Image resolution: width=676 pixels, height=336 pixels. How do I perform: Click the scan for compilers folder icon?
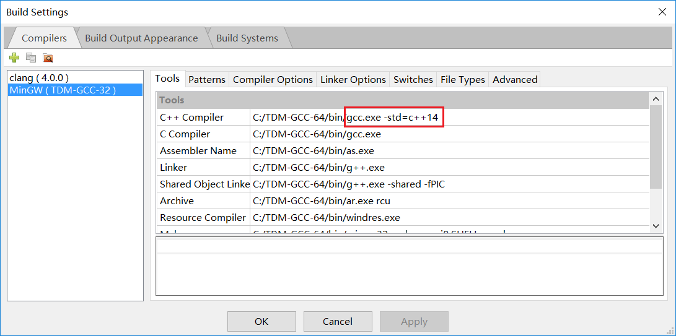click(x=48, y=58)
